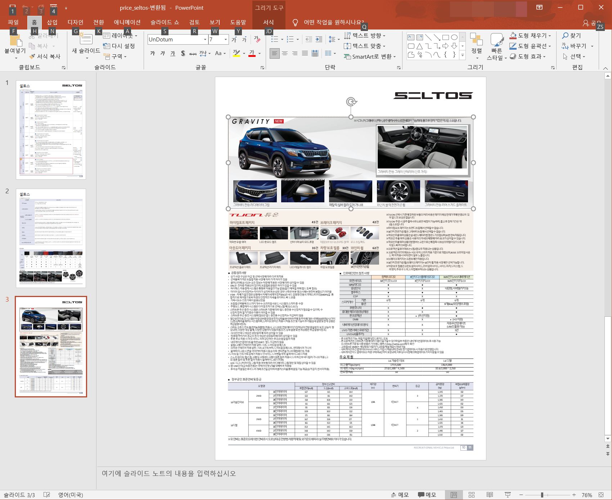Screen dimensions: 612x500
Task: Open Ribbon Display Options in title bar
Action: pyautogui.click(x=539, y=7)
